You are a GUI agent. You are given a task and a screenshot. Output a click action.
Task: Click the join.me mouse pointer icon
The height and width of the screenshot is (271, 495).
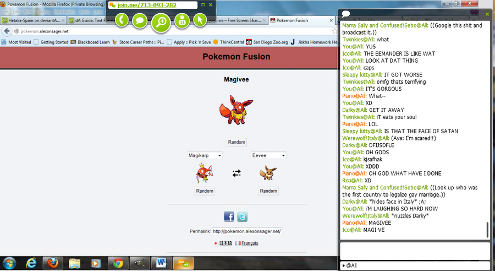pos(200,20)
